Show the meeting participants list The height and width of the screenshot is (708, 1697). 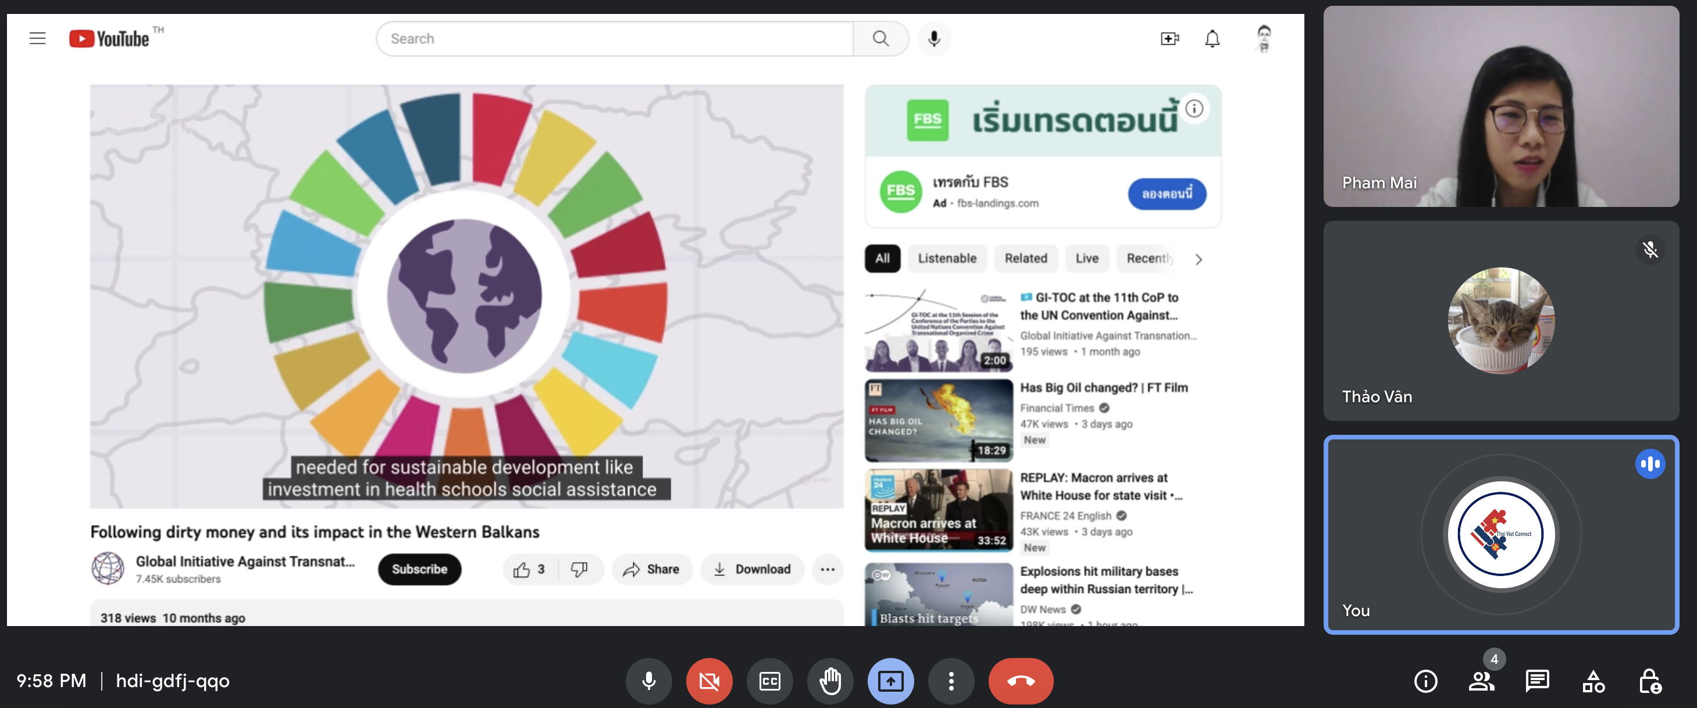1481,680
